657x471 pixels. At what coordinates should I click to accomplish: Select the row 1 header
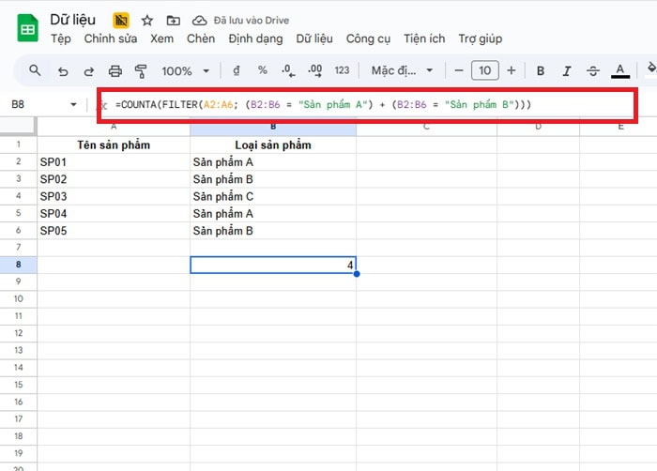coord(19,144)
